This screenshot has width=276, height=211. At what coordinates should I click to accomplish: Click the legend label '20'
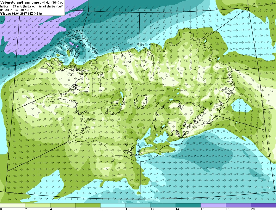point(253,209)
